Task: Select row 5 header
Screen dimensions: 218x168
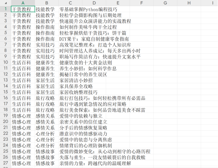Action: pos(5,33)
